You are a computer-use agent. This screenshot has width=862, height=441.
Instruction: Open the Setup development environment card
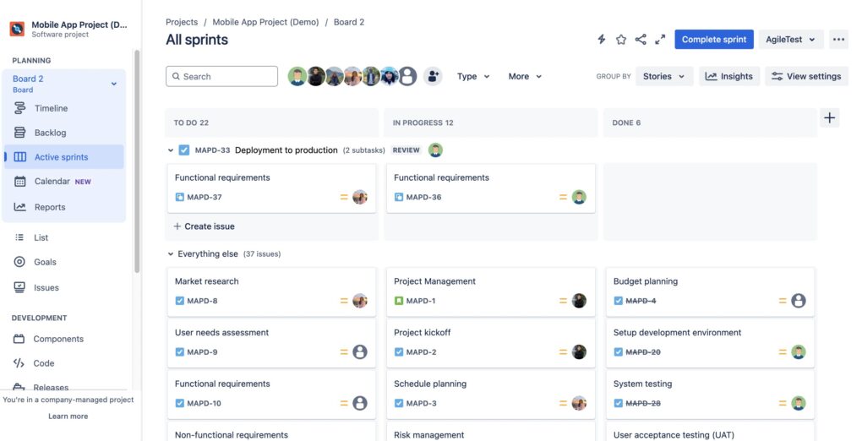[710, 342]
